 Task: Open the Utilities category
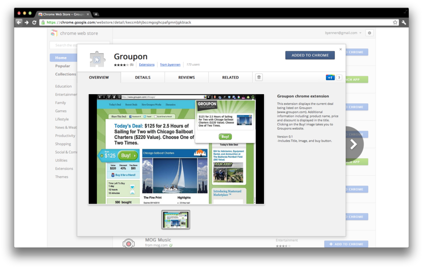pos(61,160)
